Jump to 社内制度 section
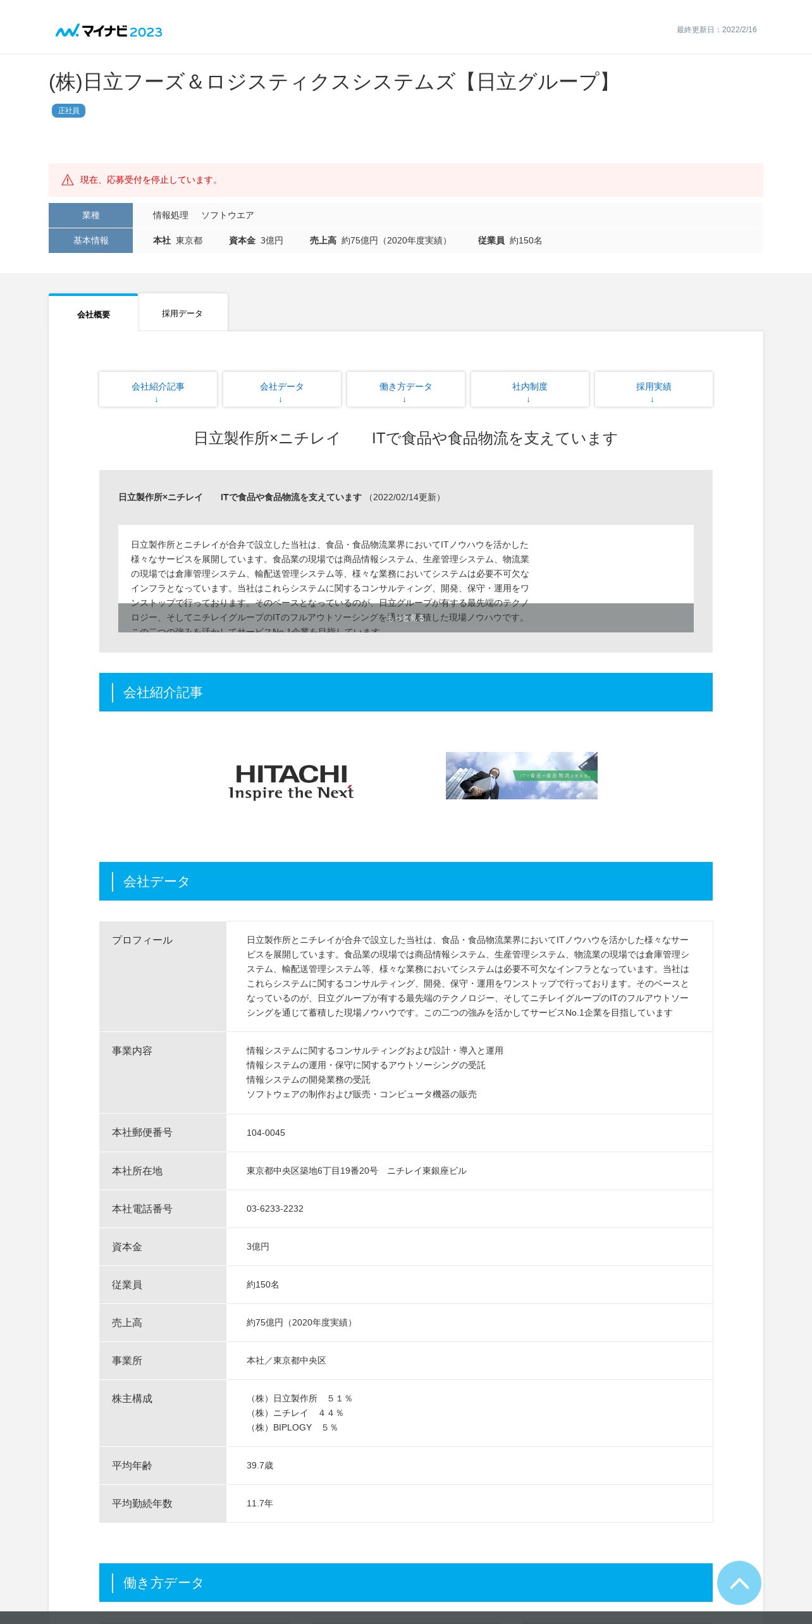The image size is (812, 1624). pos(530,390)
